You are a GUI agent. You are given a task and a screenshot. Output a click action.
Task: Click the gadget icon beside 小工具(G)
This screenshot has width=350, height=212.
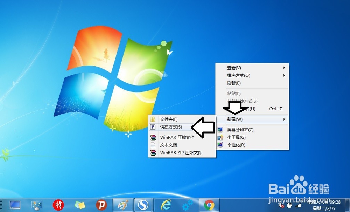click(x=220, y=137)
